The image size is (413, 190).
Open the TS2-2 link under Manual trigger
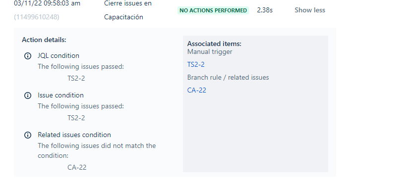click(x=196, y=64)
